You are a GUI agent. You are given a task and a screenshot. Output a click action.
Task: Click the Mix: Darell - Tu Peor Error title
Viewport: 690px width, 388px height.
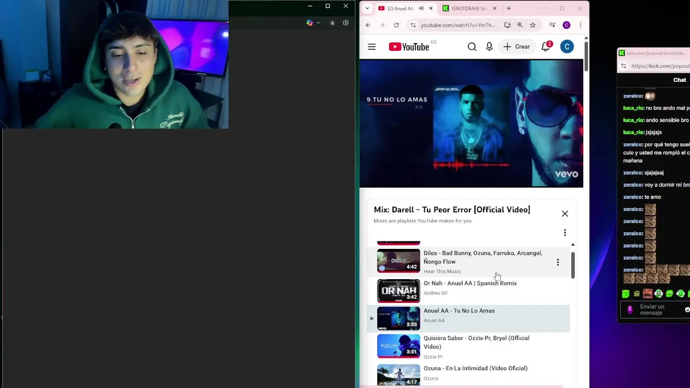click(452, 210)
